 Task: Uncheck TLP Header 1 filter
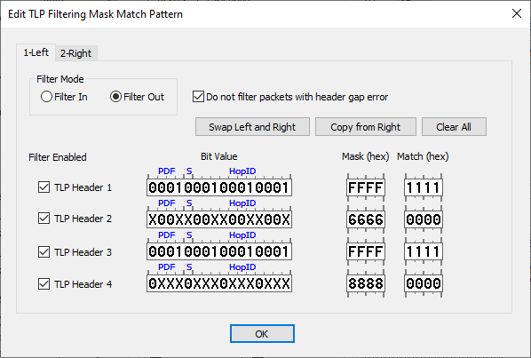tap(44, 187)
